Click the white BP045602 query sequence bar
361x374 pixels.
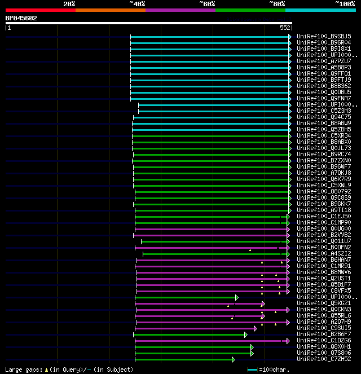point(149,23)
